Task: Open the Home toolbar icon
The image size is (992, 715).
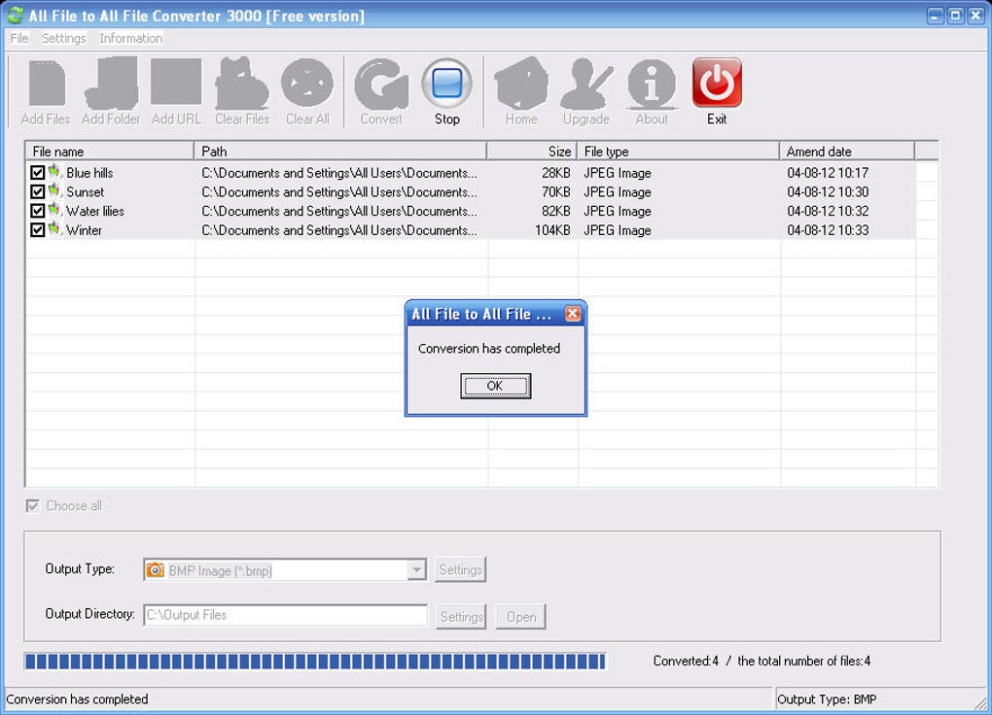Action: pos(521,83)
